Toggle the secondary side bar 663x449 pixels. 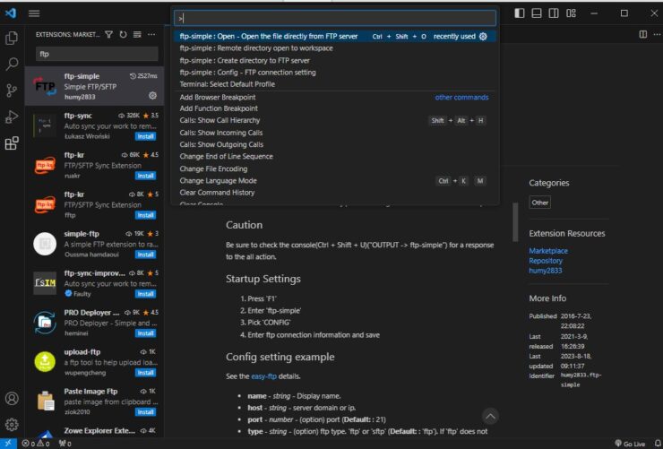point(554,13)
